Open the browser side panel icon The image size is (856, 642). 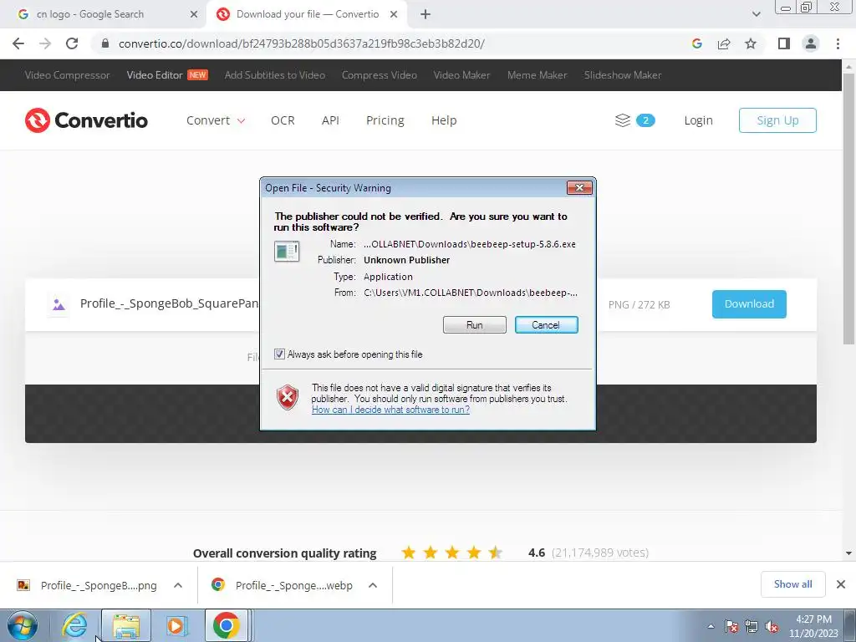point(784,43)
